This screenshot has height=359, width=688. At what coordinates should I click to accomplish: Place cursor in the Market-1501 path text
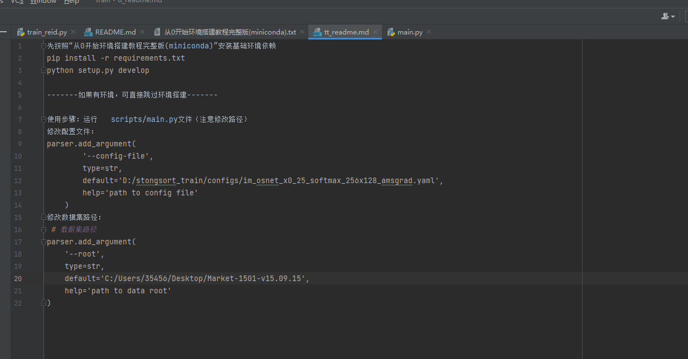(x=223, y=279)
